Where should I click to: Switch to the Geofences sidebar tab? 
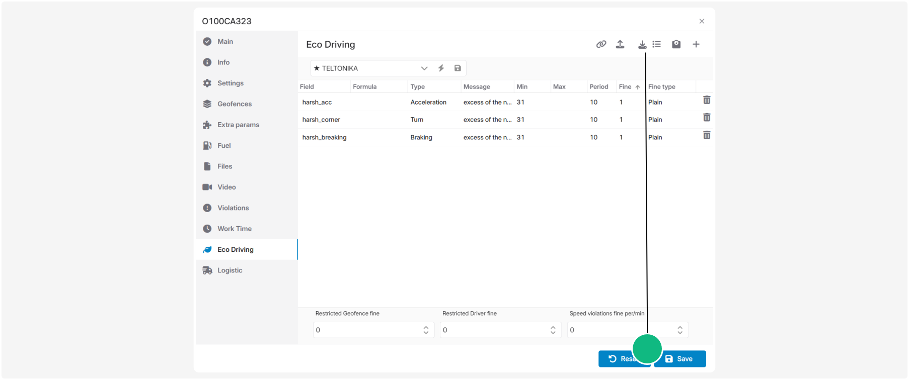click(x=235, y=104)
